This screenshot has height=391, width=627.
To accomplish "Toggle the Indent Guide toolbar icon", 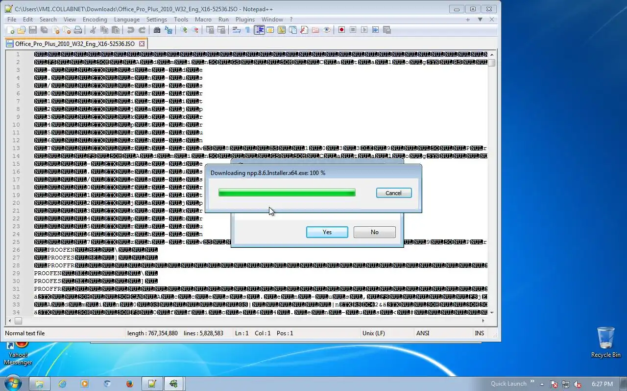I will (259, 30).
